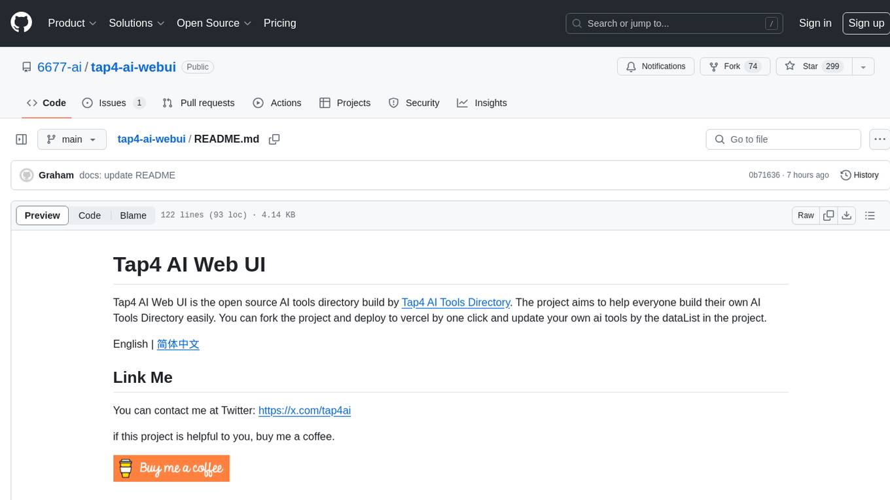Open the document outline icon

coord(870,215)
